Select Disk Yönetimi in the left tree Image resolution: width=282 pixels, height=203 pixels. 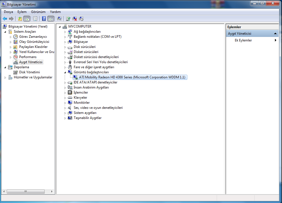[x=29, y=72]
